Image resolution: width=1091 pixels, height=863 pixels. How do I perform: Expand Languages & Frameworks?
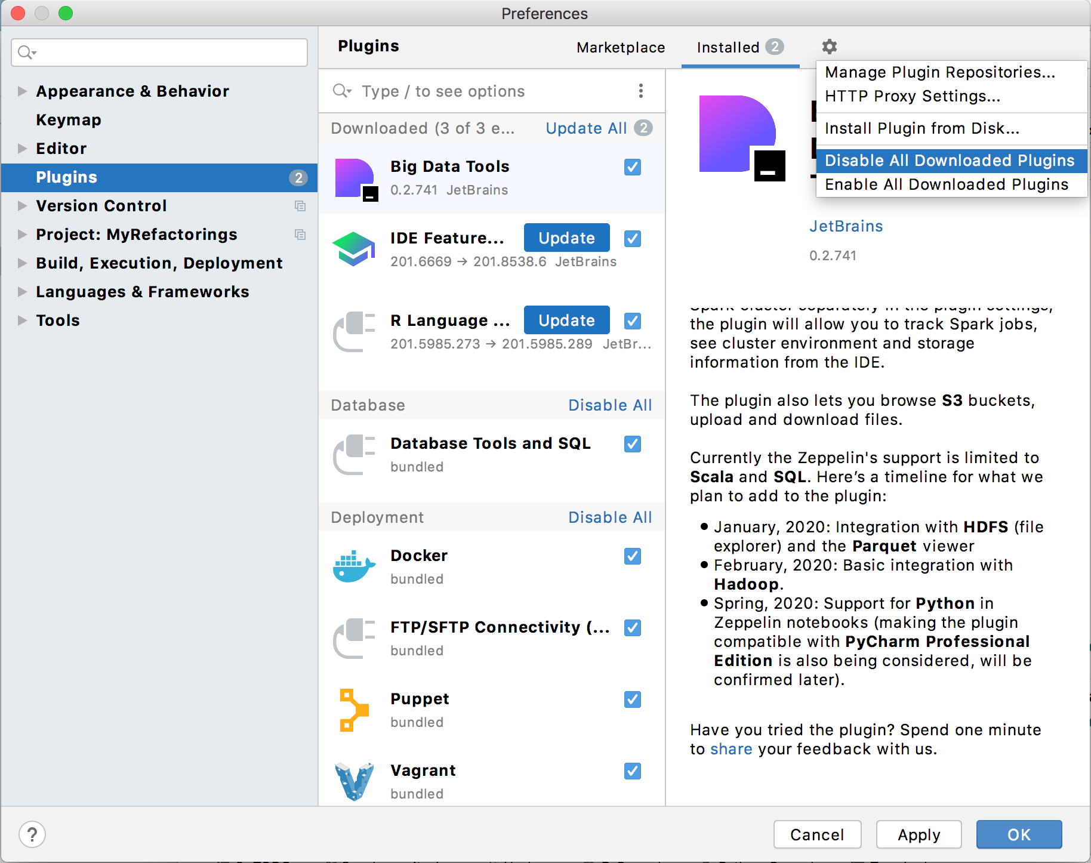[22, 292]
